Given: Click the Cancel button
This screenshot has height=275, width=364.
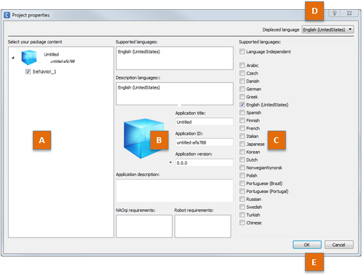Looking at the screenshot, I should tap(338, 245).
